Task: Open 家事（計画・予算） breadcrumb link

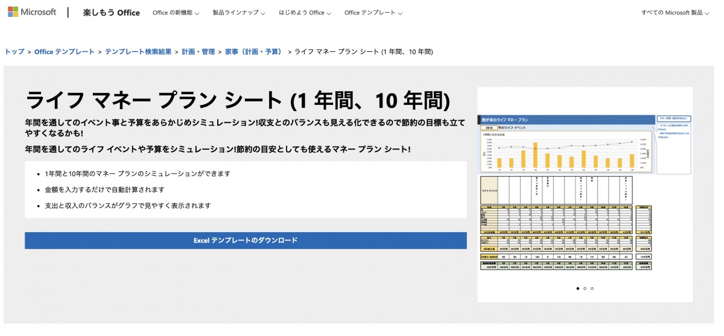Action: [x=253, y=52]
